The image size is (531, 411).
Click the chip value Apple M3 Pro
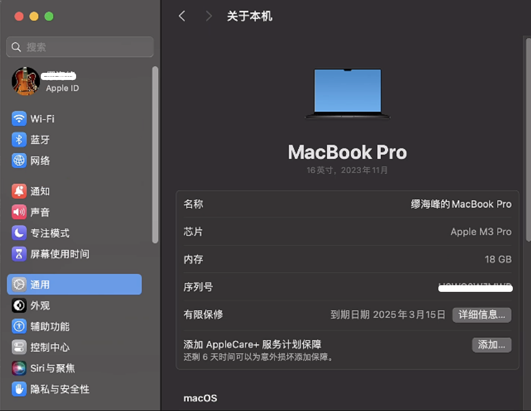click(x=481, y=232)
